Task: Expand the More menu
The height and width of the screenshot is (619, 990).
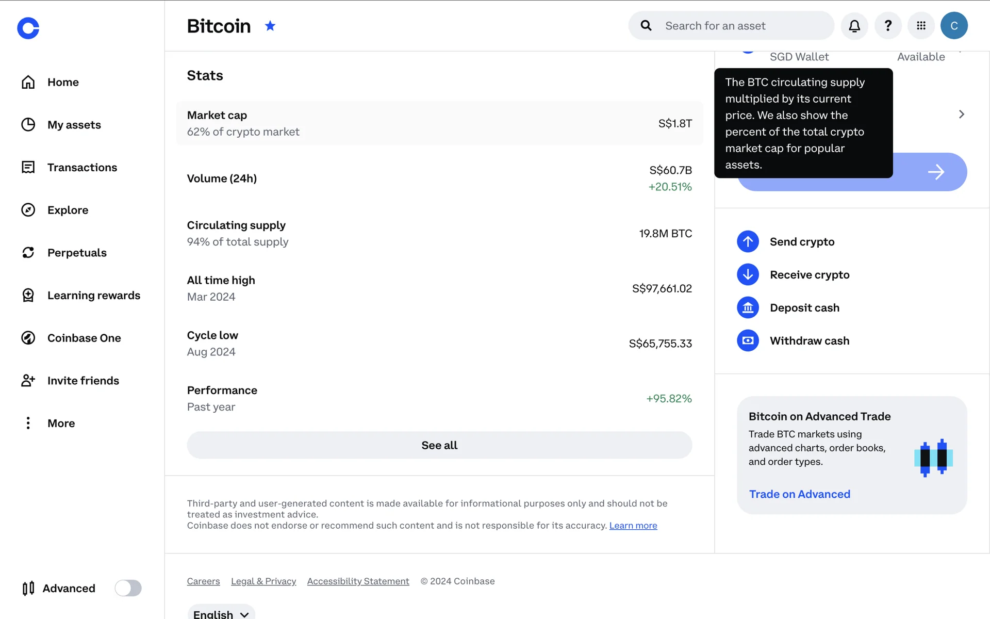Action: click(61, 423)
